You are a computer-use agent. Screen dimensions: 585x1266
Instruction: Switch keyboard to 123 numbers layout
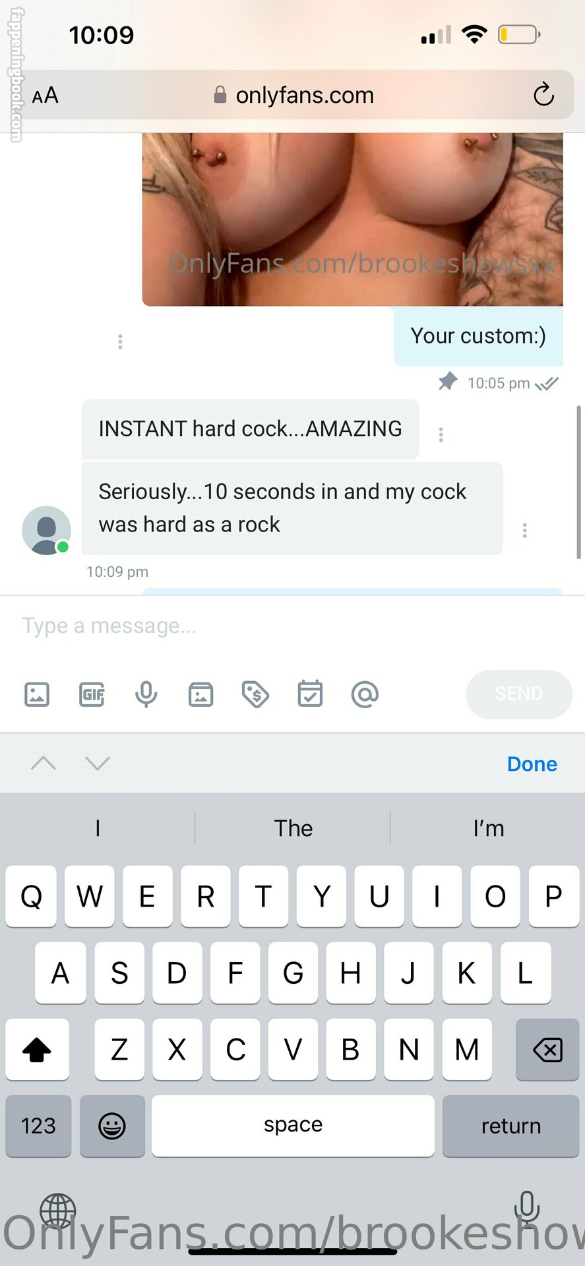pyautogui.click(x=38, y=1126)
